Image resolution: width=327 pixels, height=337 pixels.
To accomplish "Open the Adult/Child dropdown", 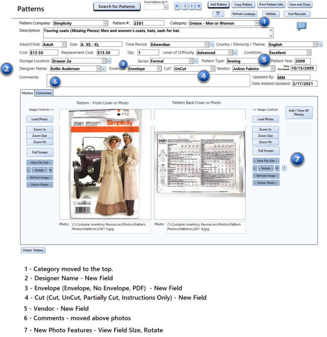I will tap(64, 44).
